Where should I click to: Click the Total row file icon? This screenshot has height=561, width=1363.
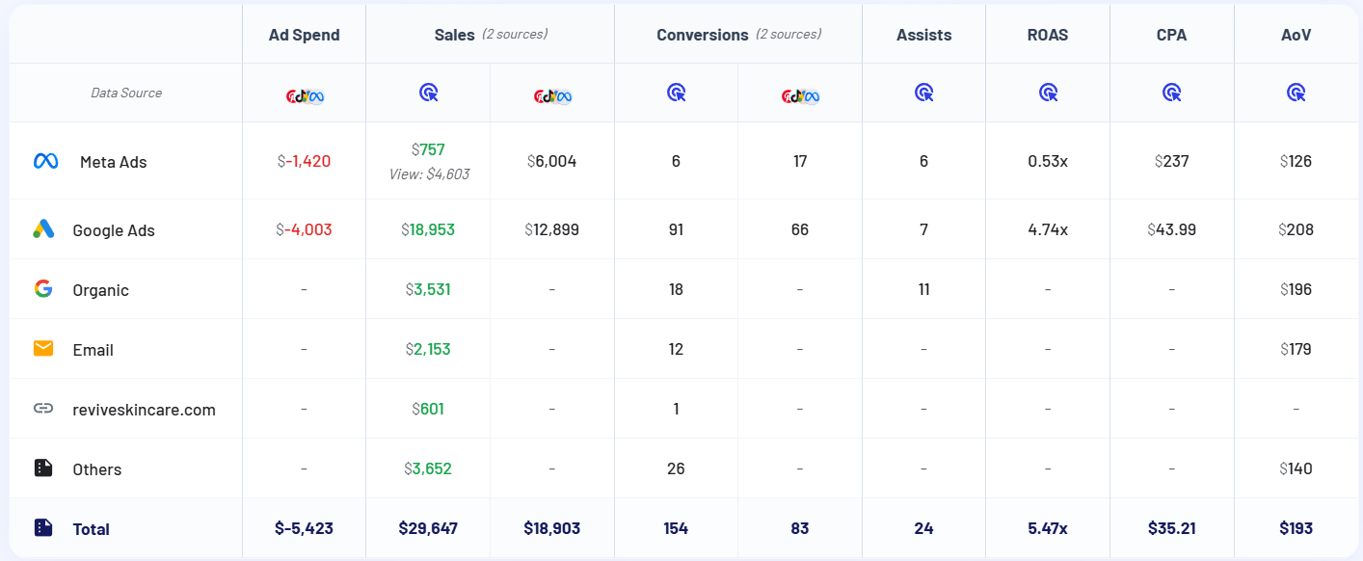point(43,527)
